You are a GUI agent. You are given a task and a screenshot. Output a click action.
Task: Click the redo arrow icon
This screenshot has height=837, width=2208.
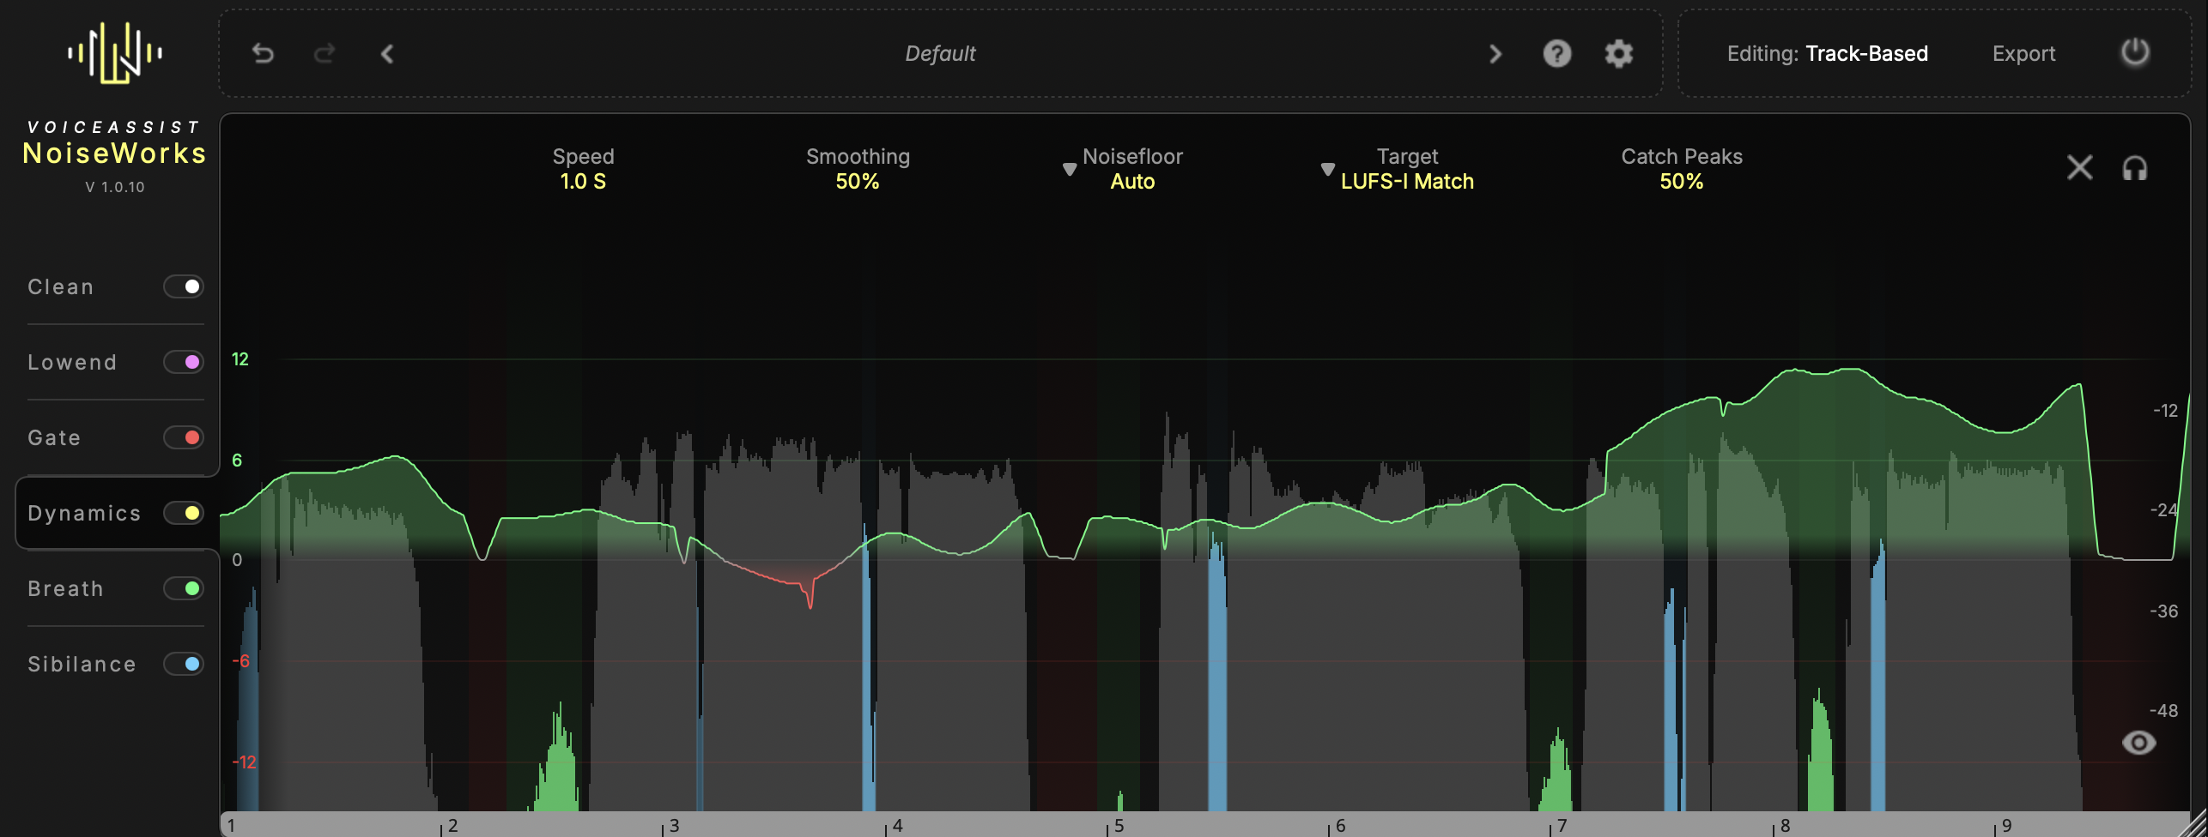[325, 54]
